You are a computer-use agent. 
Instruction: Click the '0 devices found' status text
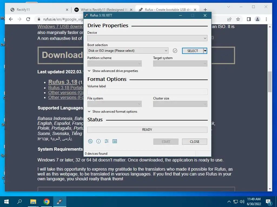tap(96, 154)
